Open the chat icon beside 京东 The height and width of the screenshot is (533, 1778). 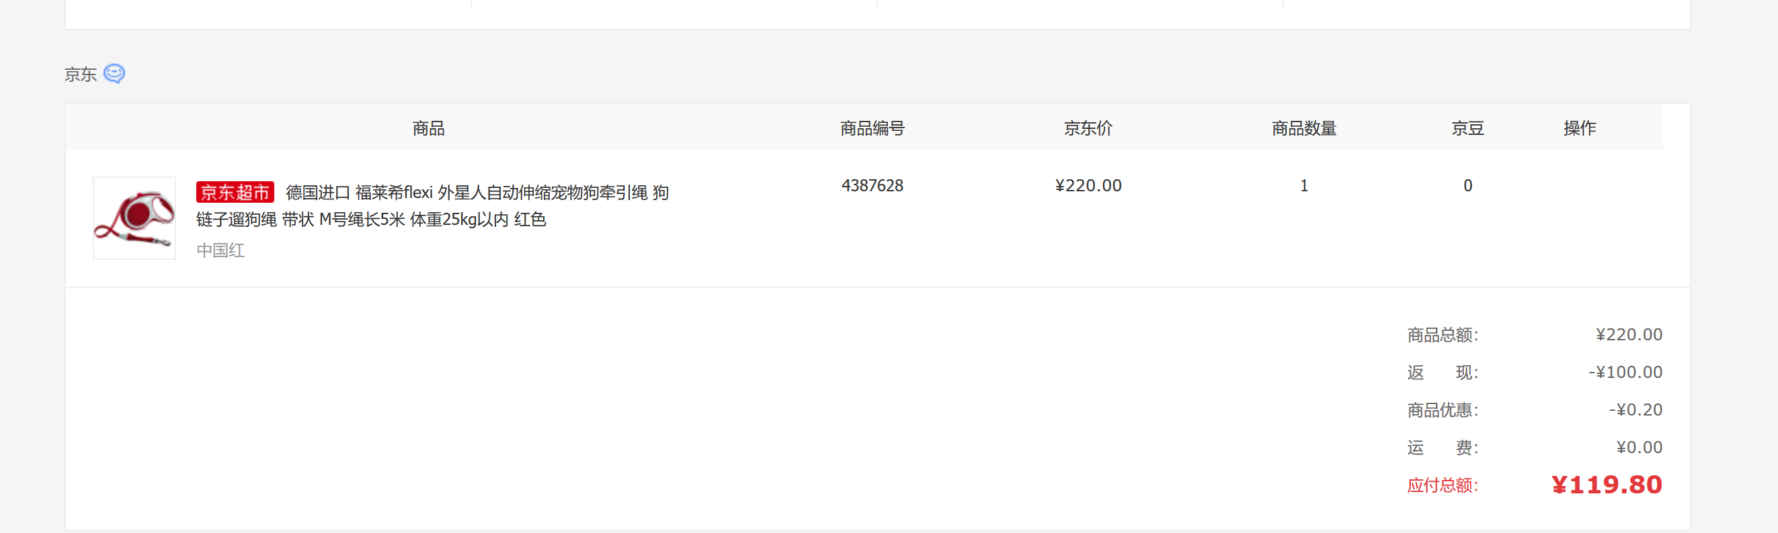[114, 74]
